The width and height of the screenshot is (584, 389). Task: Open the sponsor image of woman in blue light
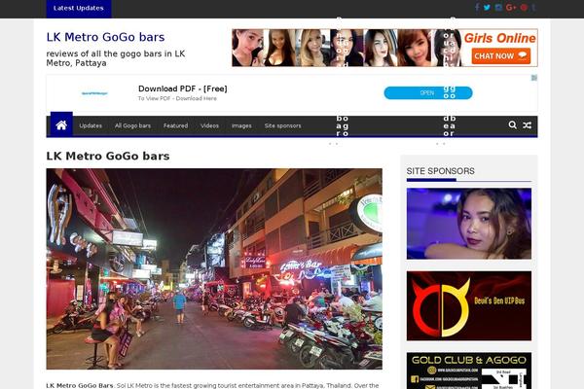[469, 224]
